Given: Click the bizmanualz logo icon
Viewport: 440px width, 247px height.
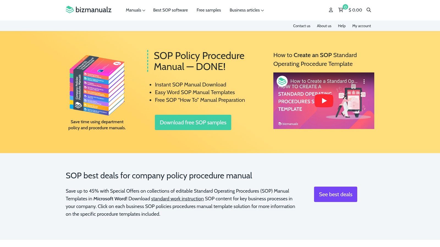Looking at the screenshot, I should pos(70,10).
